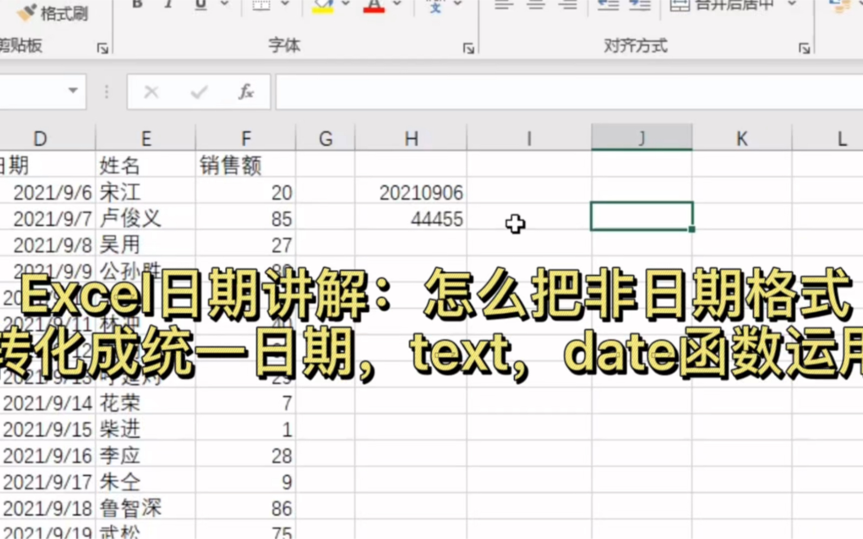Image resolution: width=863 pixels, height=539 pixels.
Task: Expand the phonetic guide dropdown arrow
Action: pos(458,4)
